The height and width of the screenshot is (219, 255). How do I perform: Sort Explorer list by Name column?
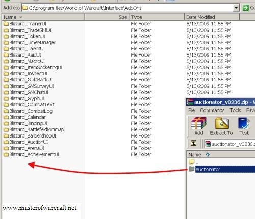coord(43,17)
